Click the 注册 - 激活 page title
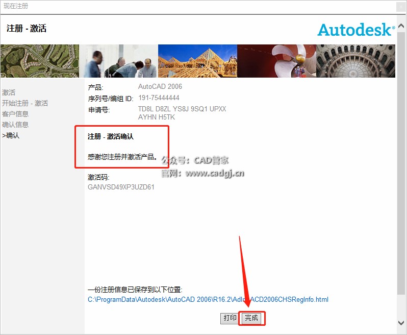Screen dimensions: 407x335 27,28
